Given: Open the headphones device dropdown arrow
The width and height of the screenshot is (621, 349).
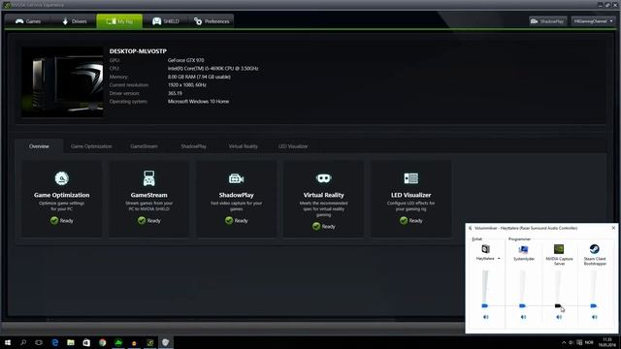Looking at the screenshot, I should [x=499, y=259].
